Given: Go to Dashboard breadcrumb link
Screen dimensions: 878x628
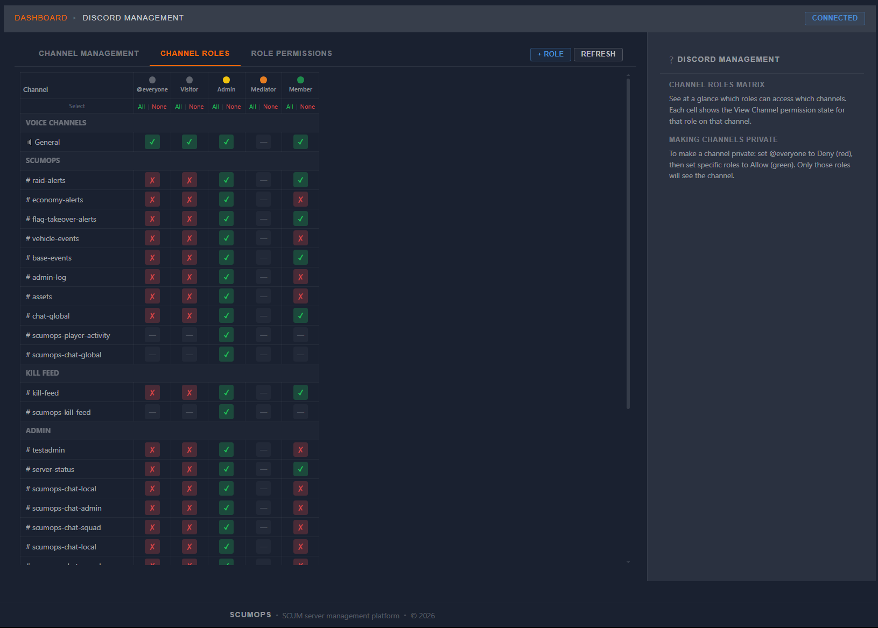Looking at the screenshot, I should 41,18.
